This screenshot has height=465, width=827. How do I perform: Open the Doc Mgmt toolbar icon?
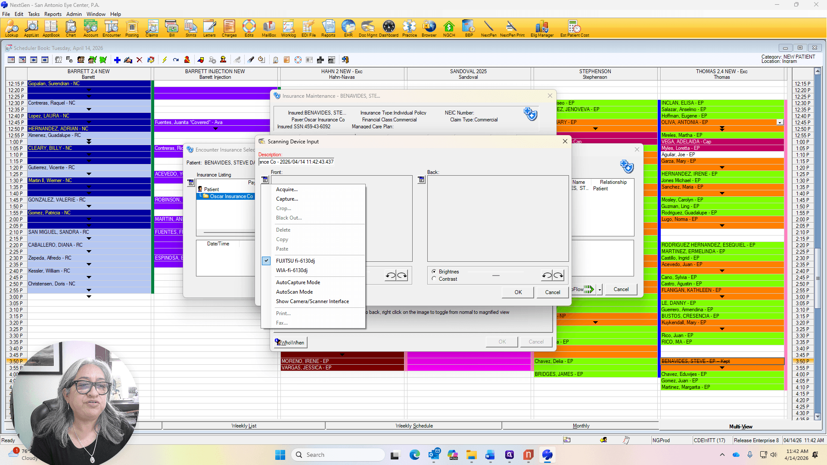(368, 28)
